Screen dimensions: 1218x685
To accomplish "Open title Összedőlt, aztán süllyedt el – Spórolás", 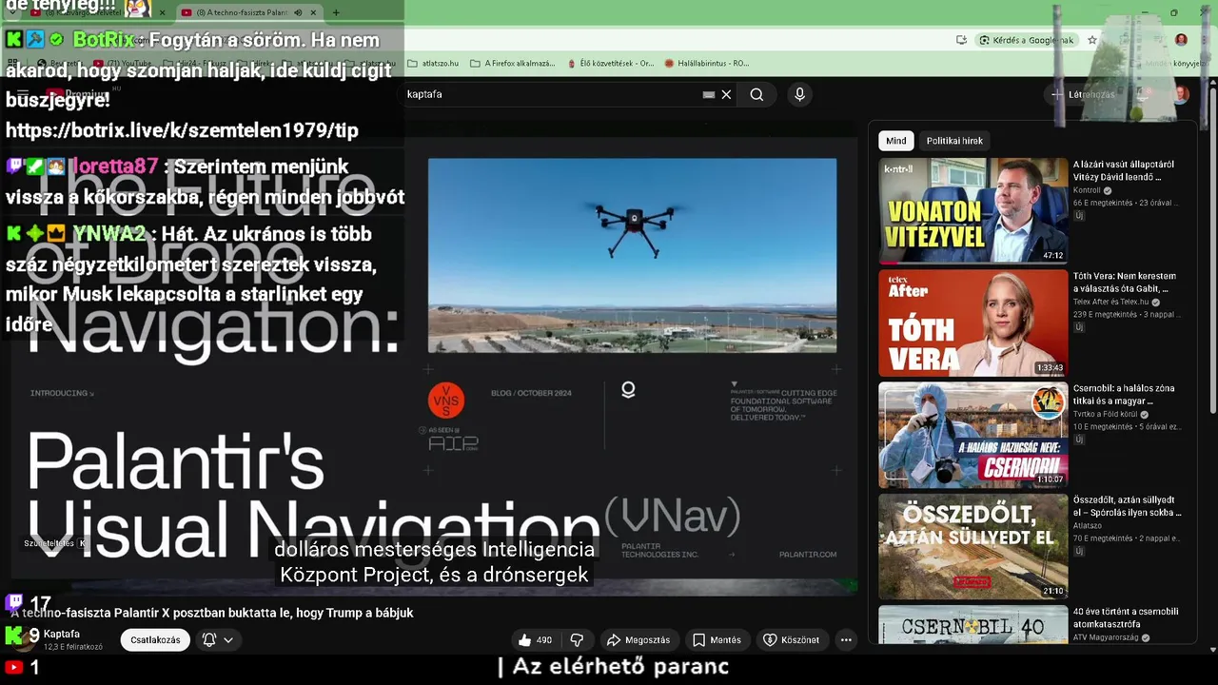I will [x=1127, y=506].
